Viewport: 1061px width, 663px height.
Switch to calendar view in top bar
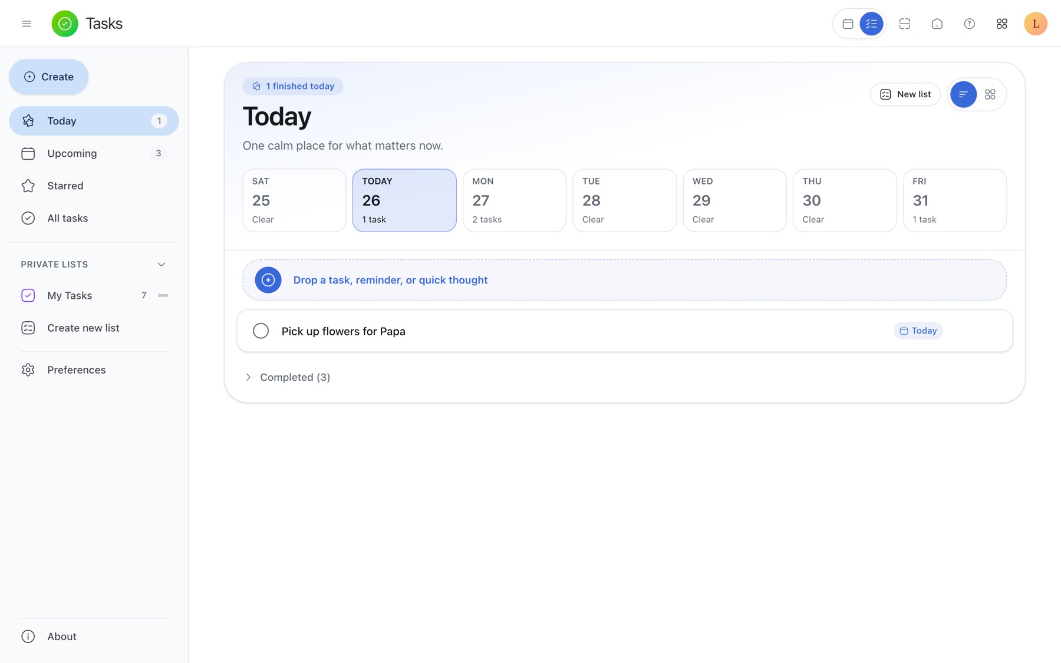(848, 24)
